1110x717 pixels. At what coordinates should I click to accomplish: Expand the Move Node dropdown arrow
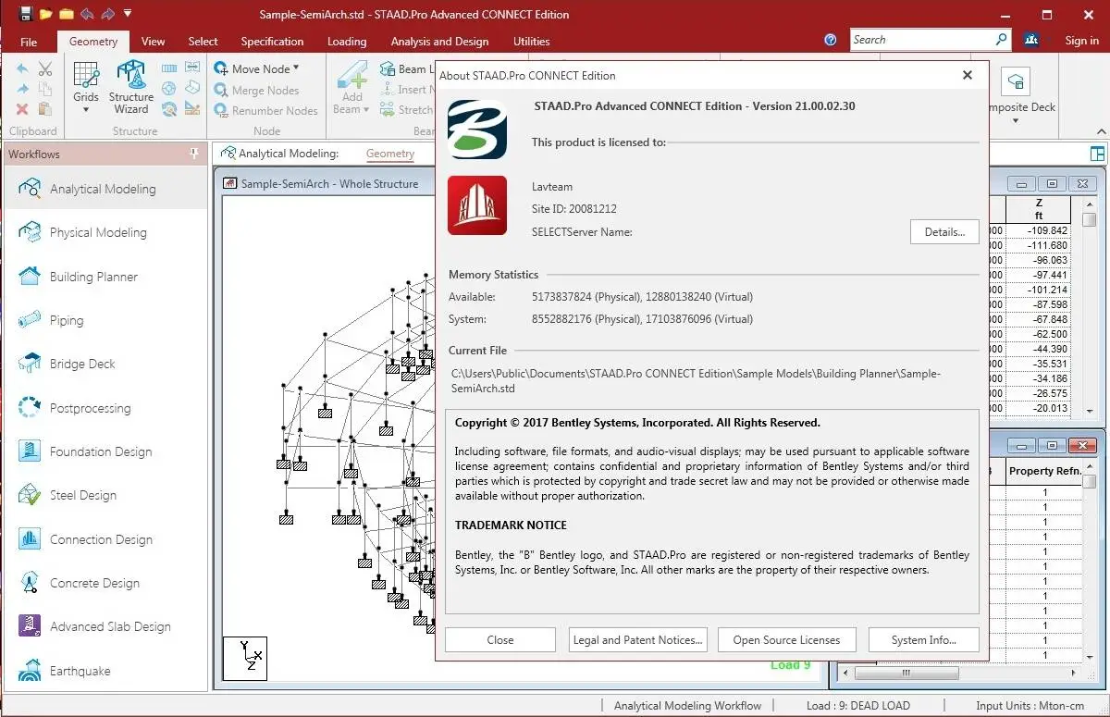point(296,68)
